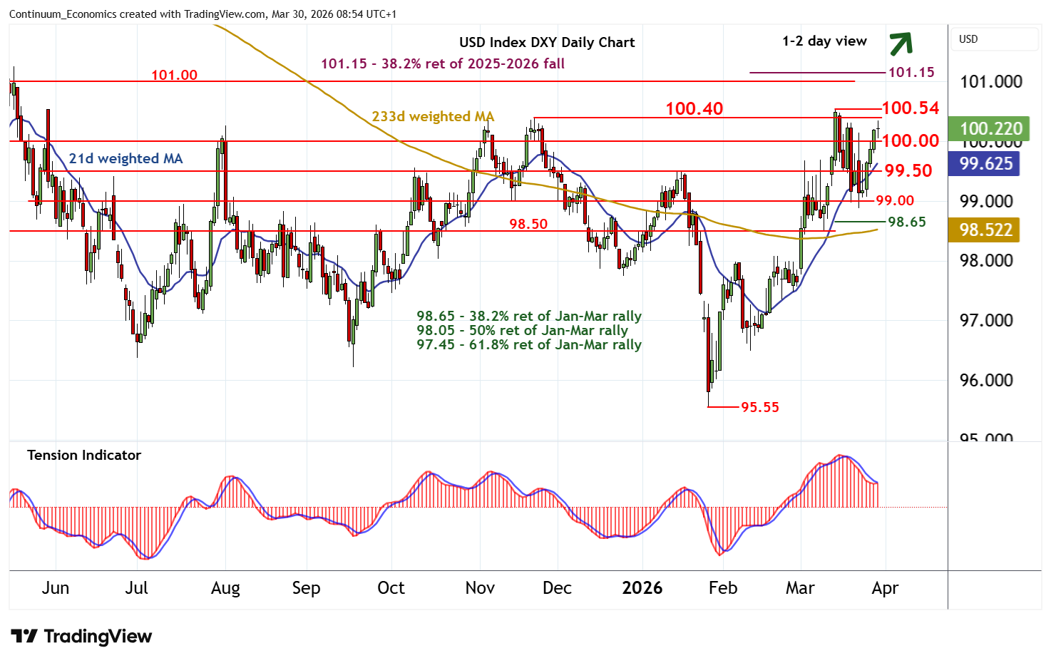
Task: Select the Tension Indicator panel title
Action: (84, 455)
